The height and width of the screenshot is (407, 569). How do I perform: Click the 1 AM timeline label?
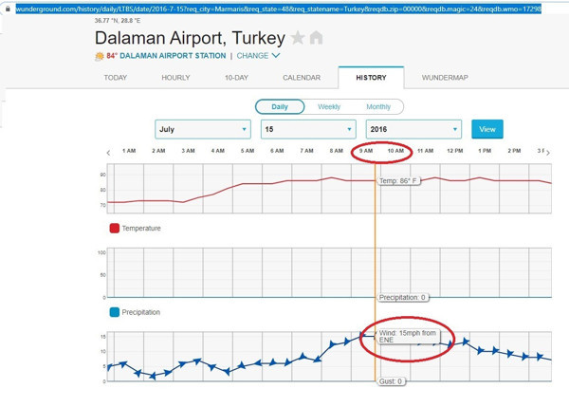coord(129,151)
